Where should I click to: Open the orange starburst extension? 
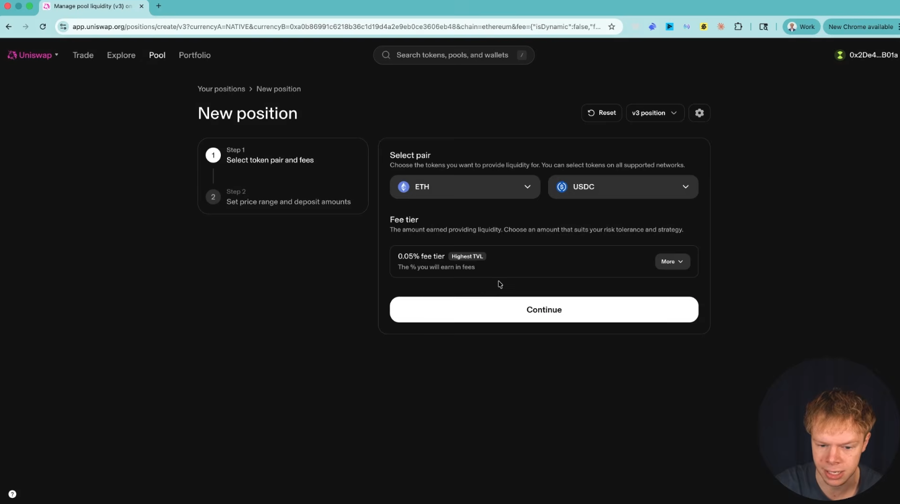[x=721, y=27]
